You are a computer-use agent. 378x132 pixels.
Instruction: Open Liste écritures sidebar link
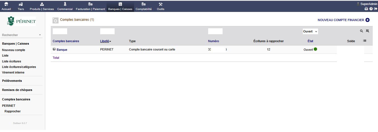[11, 61]
